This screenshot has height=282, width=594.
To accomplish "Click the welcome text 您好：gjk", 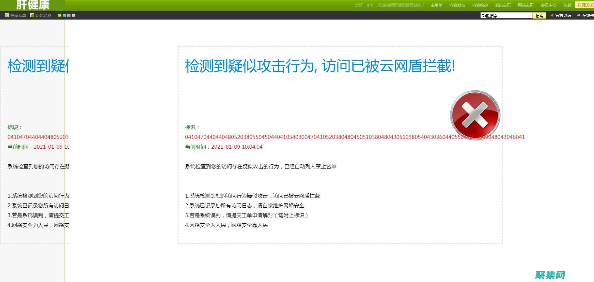I will [364, 5].
